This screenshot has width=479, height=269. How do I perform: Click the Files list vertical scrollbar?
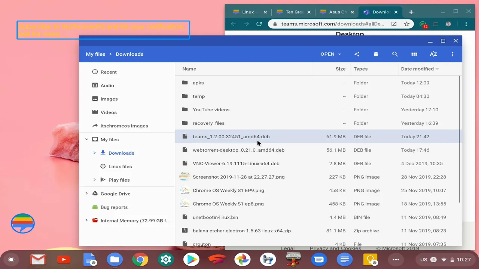pyautogui.click(x=460, y=139)
